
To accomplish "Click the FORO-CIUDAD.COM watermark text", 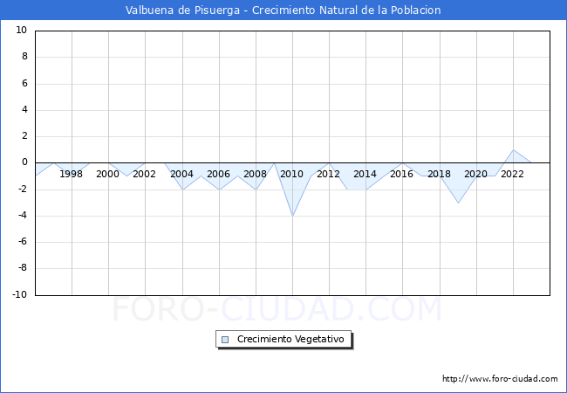I will 277,309.
